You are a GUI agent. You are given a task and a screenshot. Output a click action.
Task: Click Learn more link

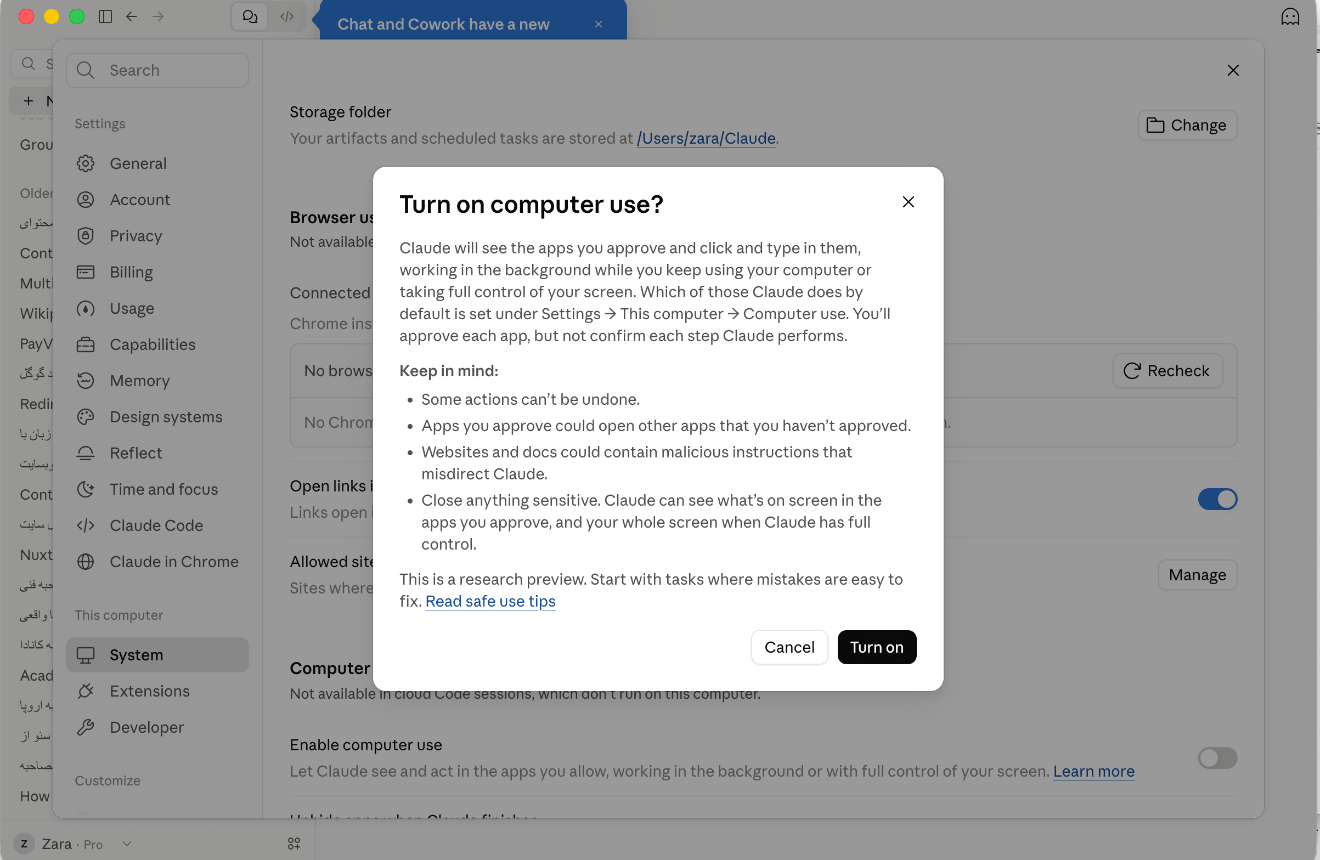pos(1094,771)
